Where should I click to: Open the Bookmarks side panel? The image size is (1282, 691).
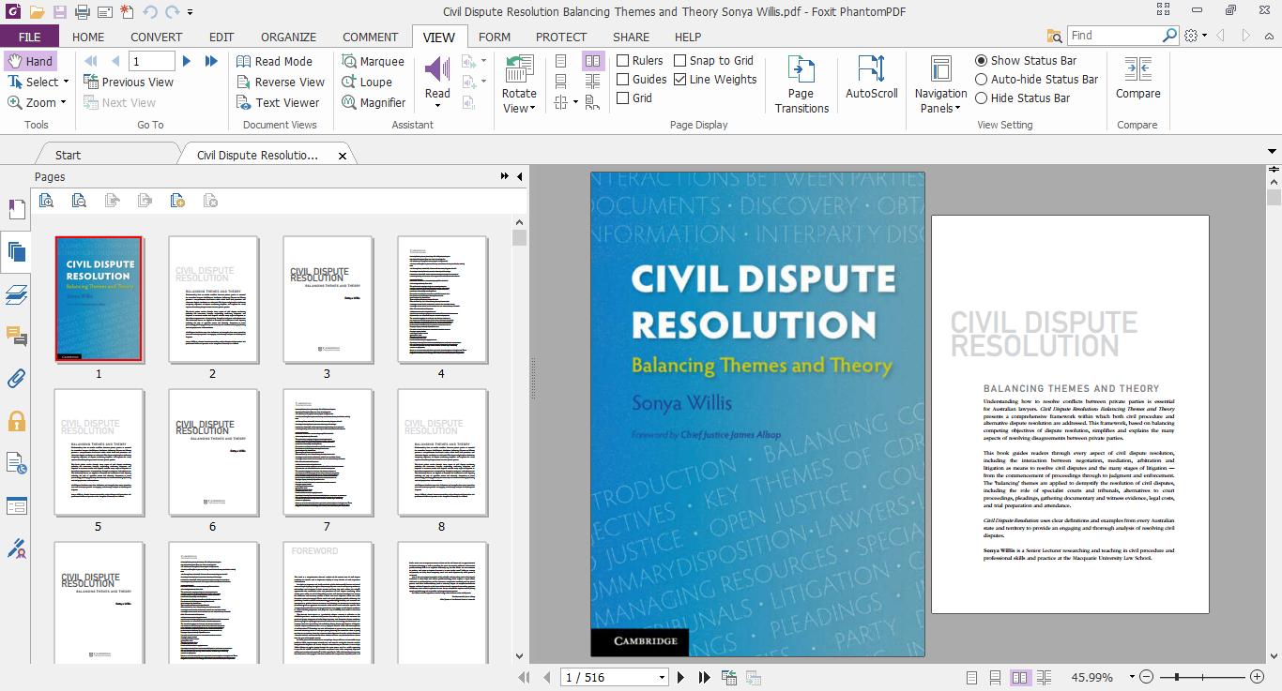pyautogui.click(x=16, y=209)
